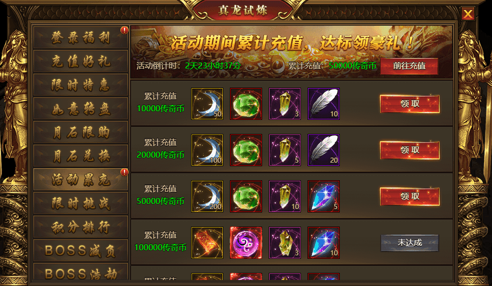Click the white feather icon labeled 20
Screen dimensions: 492x286
point(324,150)
